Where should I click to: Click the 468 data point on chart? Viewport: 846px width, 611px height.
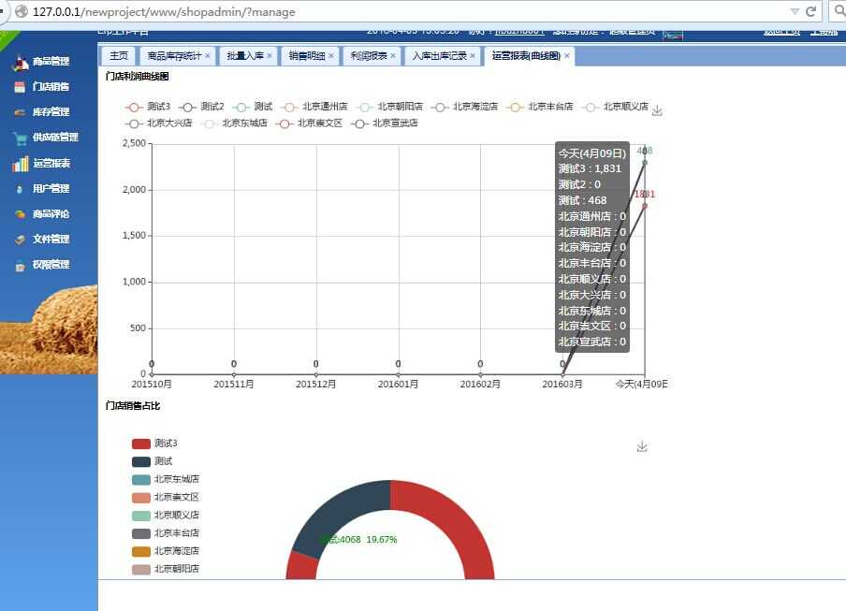(645, 162)
